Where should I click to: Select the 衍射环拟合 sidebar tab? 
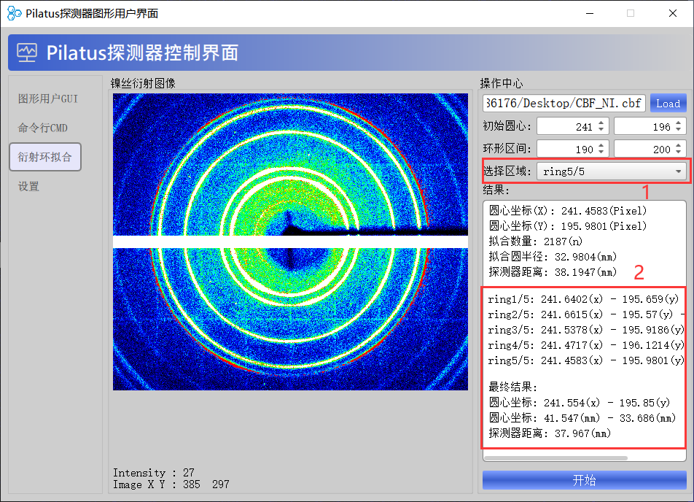(x=45, y=157)
